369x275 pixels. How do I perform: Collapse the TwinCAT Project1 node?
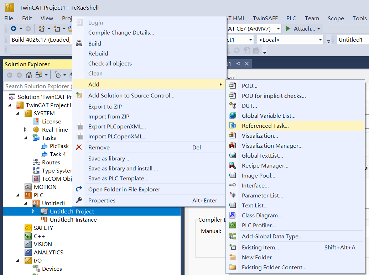10,105
